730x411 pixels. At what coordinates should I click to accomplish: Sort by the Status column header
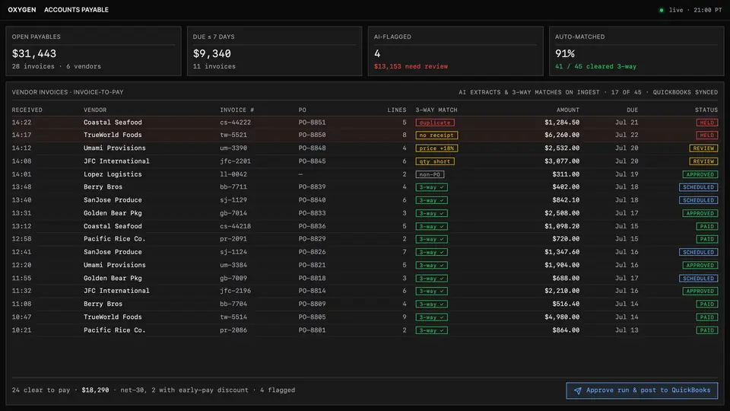click(706, 110)
